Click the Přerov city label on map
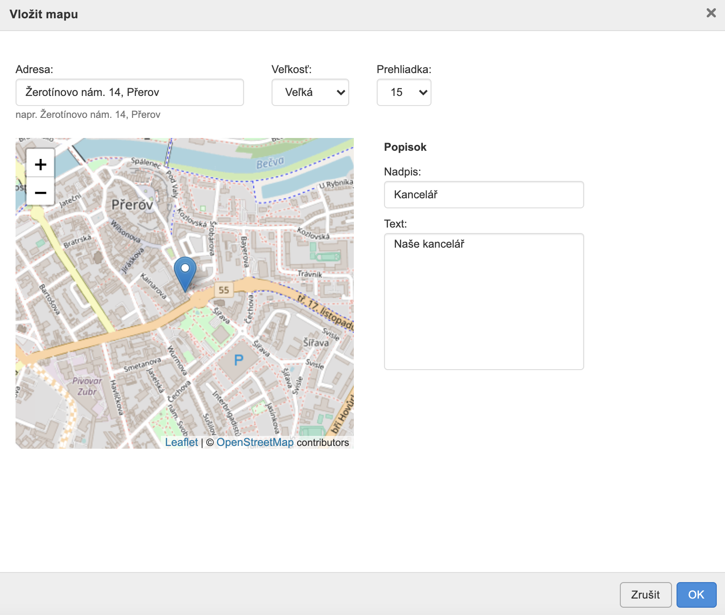Viewport: 725px width, 615px height. 132,205
